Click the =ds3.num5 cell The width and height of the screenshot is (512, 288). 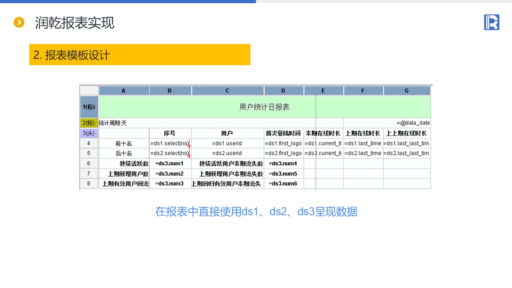click(284, 174)
